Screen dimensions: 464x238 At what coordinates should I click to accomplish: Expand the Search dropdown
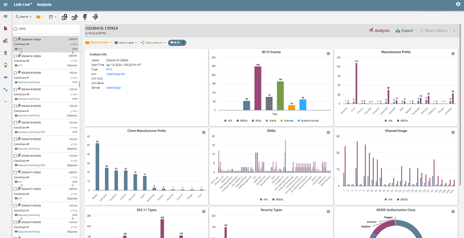coord(23,17)
